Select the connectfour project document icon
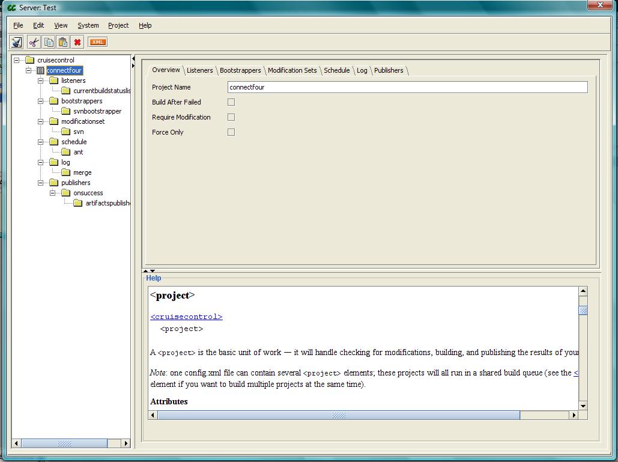The width and height of the screenshot is (618, 462). point(41,70)
